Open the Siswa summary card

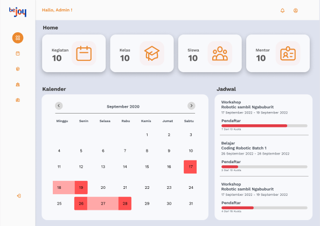click(x=210, y=53)
